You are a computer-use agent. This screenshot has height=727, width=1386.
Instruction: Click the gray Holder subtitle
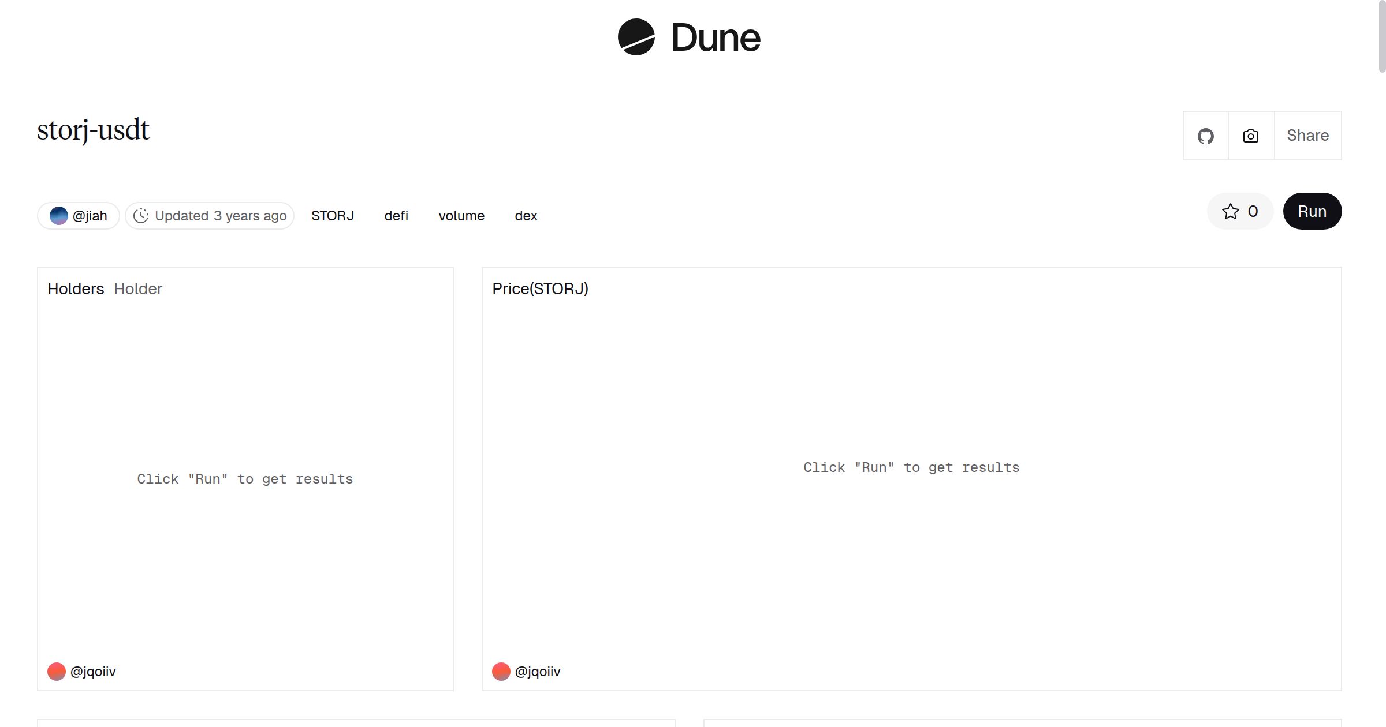click(x=138, y=288)
